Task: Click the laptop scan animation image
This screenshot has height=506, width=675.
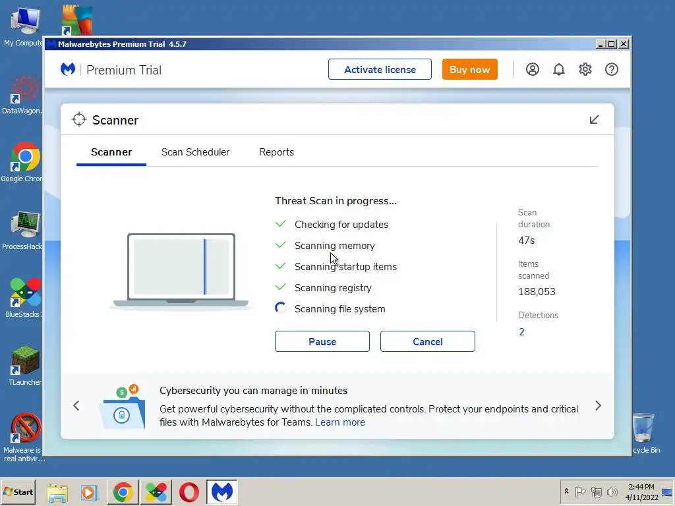Action: point(181,271)
